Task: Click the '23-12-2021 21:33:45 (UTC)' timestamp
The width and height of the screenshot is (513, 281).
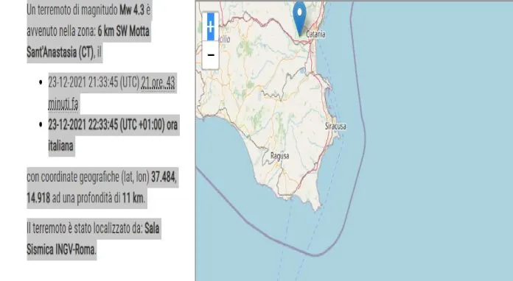Action: (x=94, y=82)
